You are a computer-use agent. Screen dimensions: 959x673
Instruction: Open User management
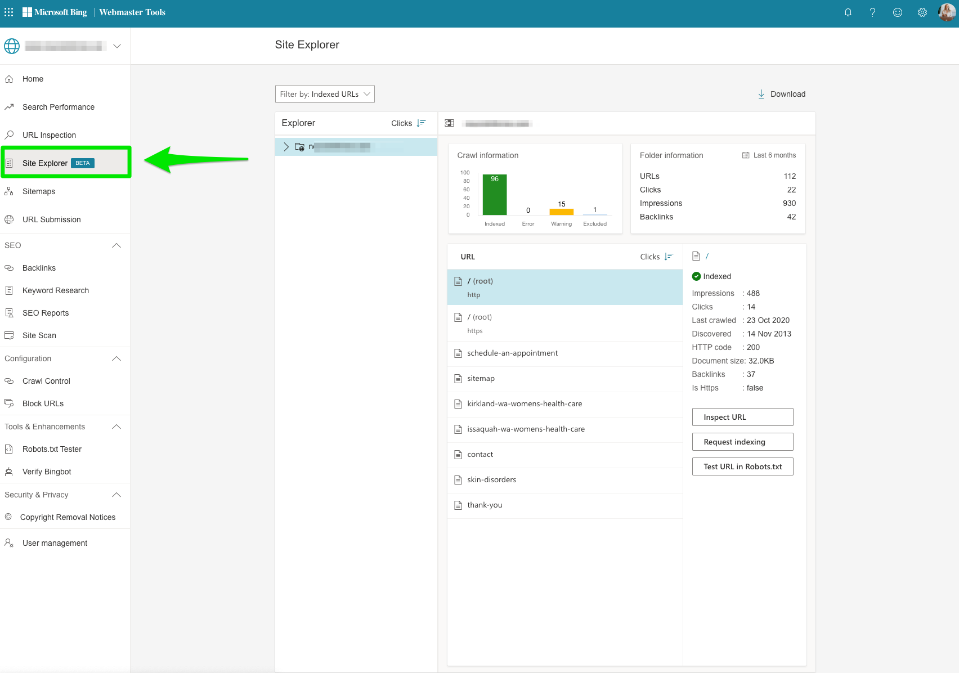54,543
